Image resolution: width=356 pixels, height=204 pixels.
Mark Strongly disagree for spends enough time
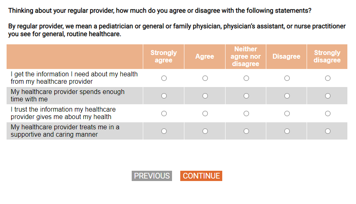click(328, 96)
